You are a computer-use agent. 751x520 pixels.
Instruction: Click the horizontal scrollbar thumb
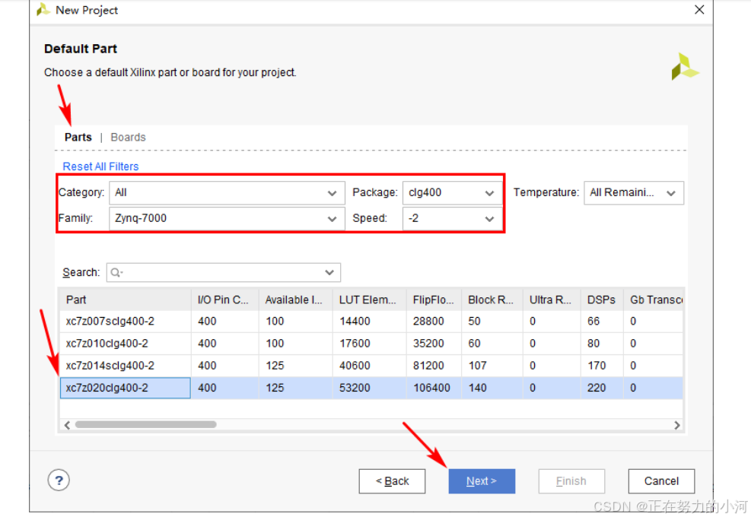point(145,424)
